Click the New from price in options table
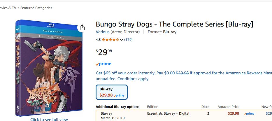 (269, 113)
